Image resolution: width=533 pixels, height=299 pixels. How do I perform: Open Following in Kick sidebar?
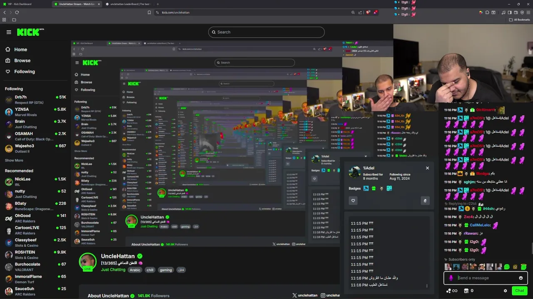(x=20, y=71)
